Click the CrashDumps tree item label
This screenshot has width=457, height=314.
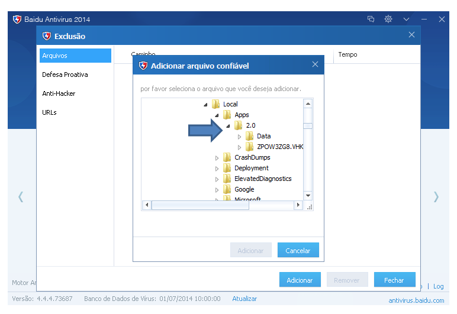(x=252, y=157)
